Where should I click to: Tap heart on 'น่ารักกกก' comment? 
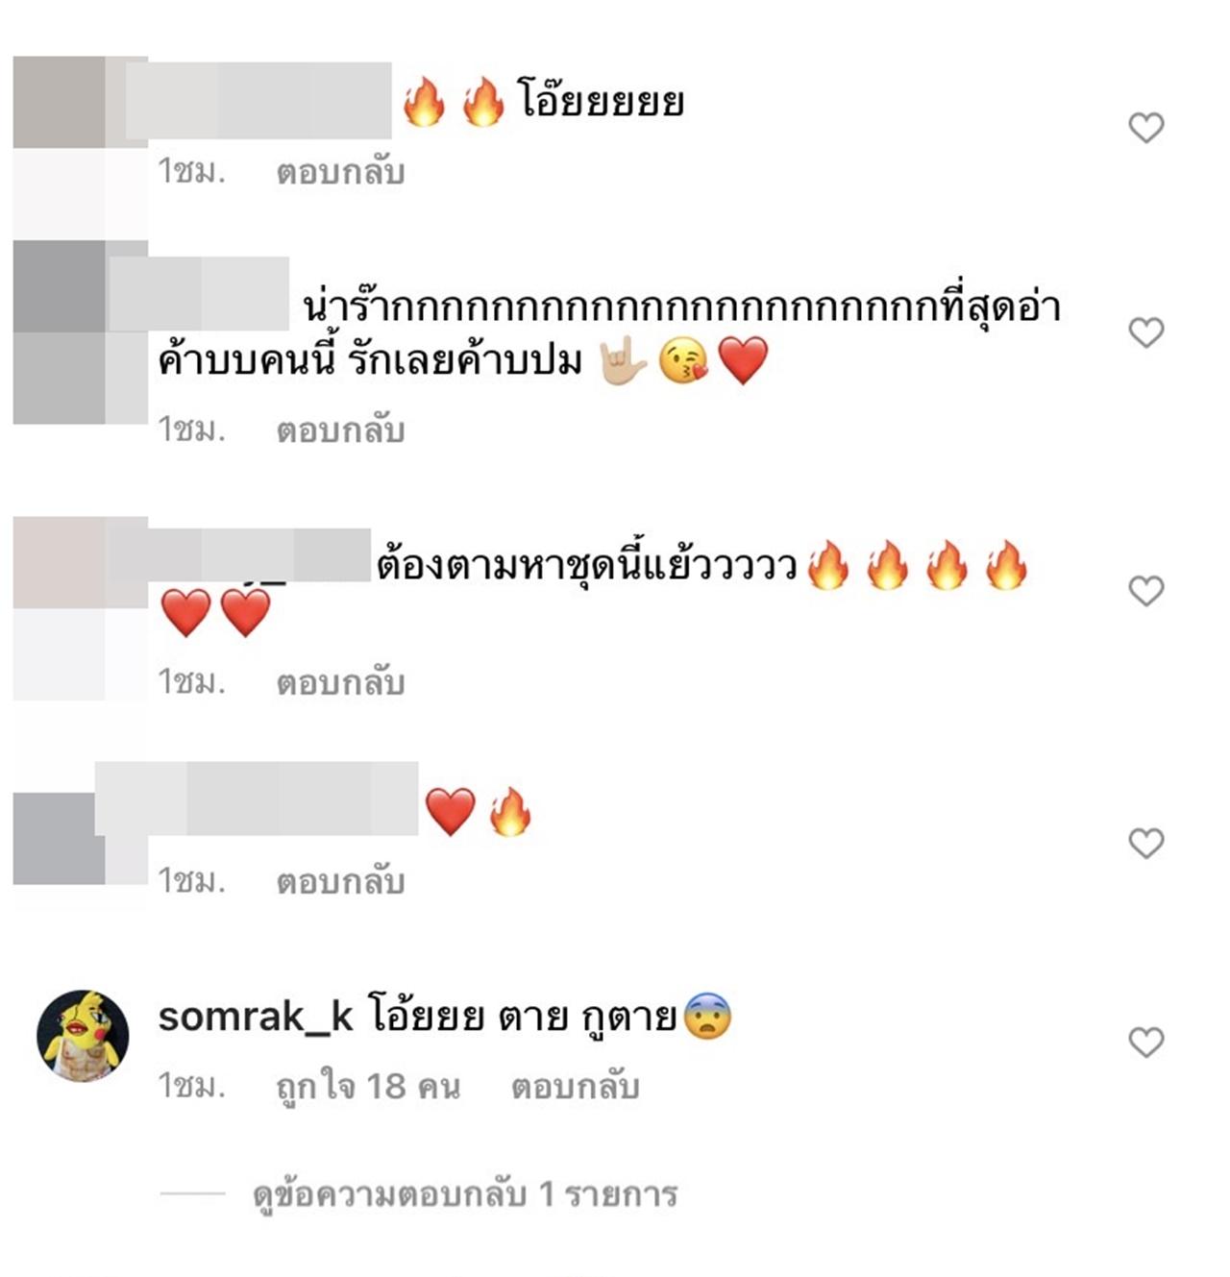click(x=1145, y=332)
